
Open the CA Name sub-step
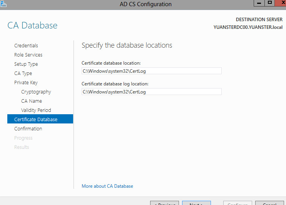coord(32,101)
